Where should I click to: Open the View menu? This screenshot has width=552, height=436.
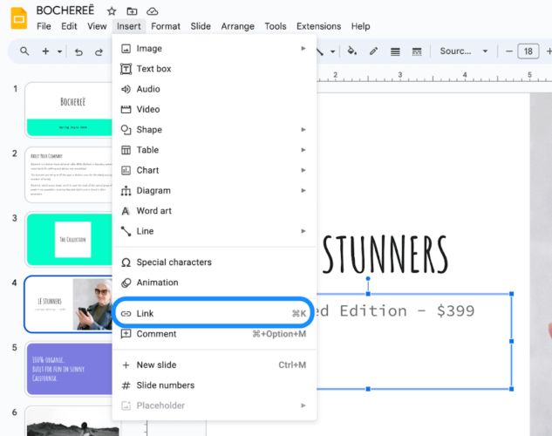(x=97, y=26)
